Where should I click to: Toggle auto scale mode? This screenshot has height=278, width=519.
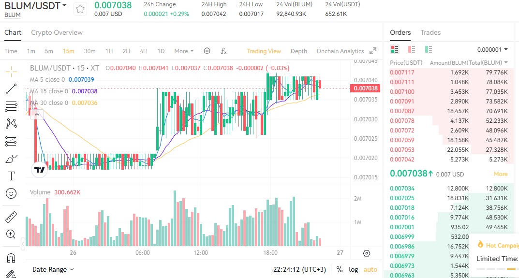[370, 269]
